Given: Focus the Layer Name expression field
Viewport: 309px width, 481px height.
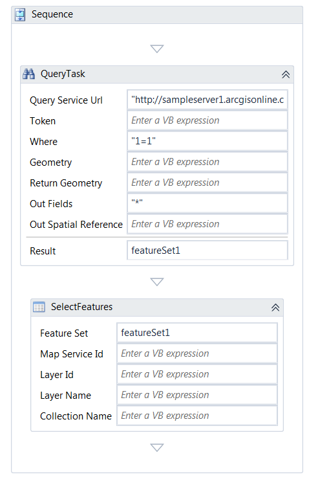Looking at the screenshot, I should point(197,395).
